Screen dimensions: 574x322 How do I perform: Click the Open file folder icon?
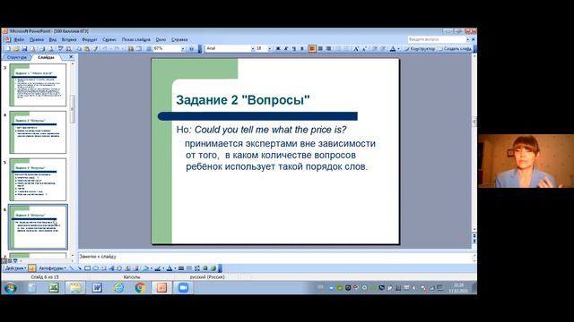[16, 48]
